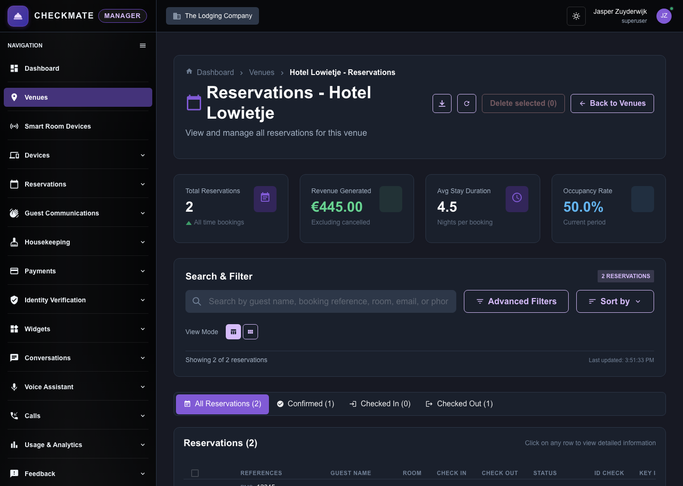This screenshot has height=486, width=683.
Task: Switch to the Confirmed (1) tab
Action: click(305, 404)
